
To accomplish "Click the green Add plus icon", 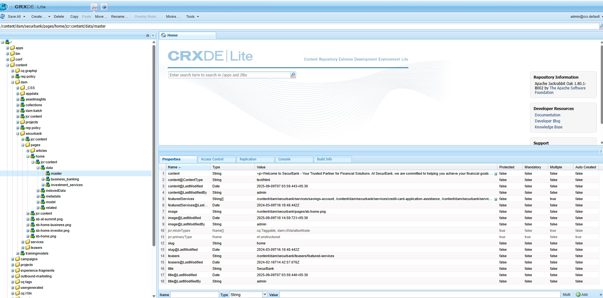I will coord(578,295).
